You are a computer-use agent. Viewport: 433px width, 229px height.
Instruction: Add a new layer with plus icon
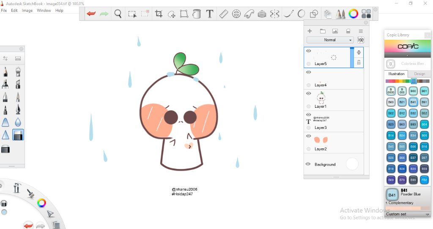click(x=310, y=31)
